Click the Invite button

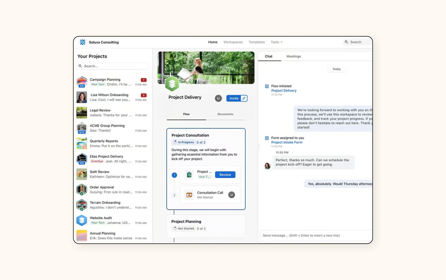234,98
